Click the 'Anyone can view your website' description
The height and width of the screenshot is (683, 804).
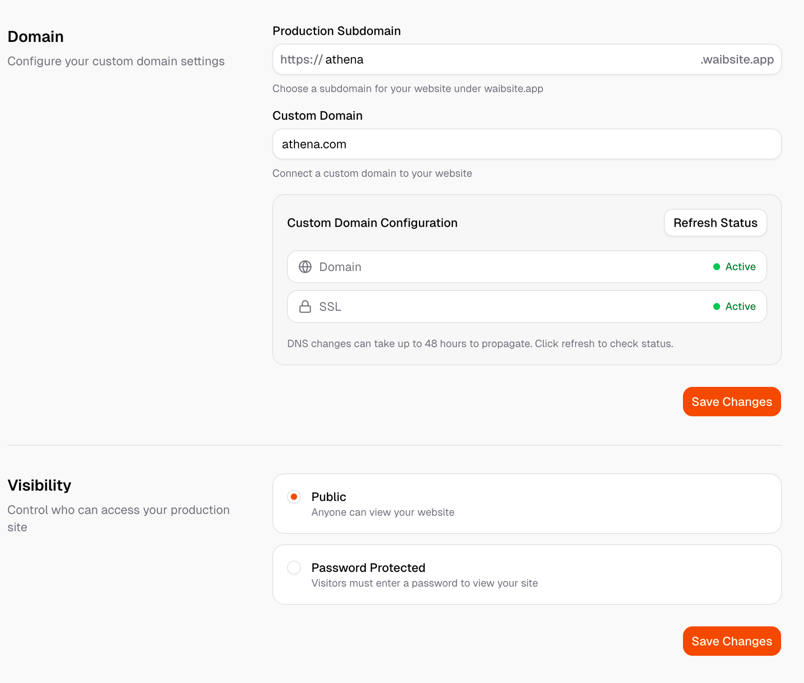coord(383,512)
